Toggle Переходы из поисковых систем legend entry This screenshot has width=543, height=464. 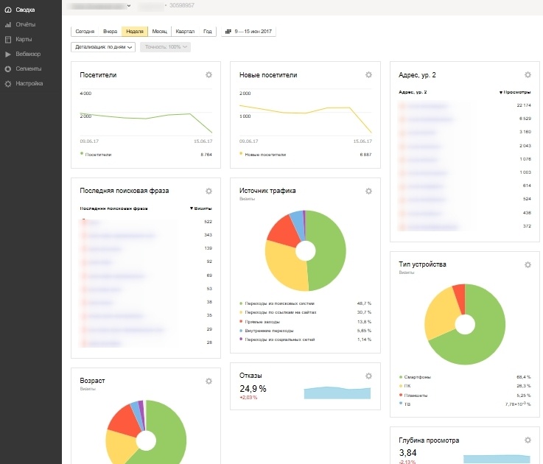277,303
